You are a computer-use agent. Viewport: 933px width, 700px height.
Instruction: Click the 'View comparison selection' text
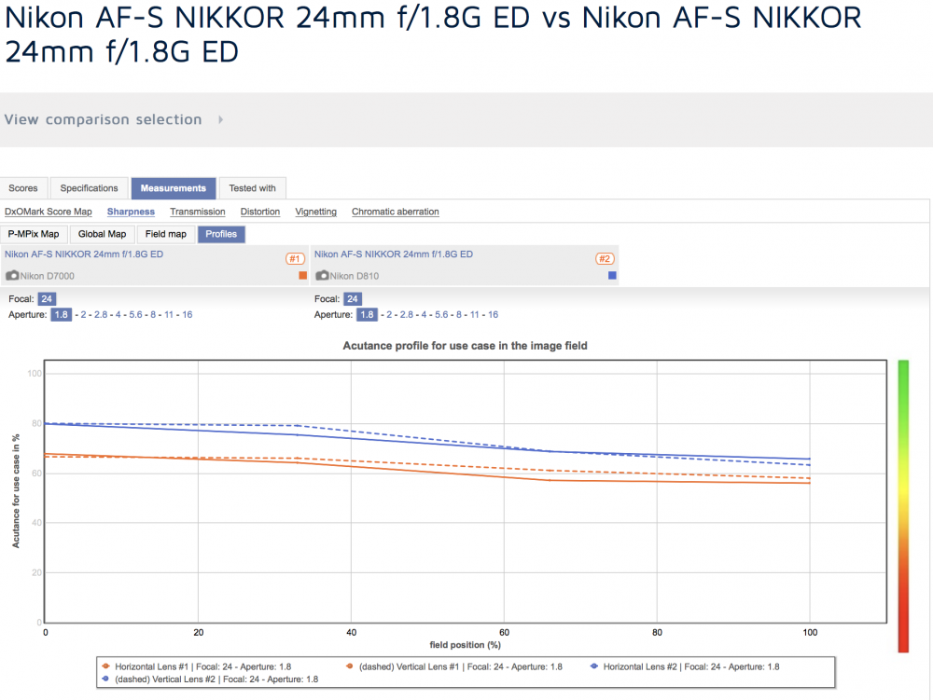click(103, 119)
